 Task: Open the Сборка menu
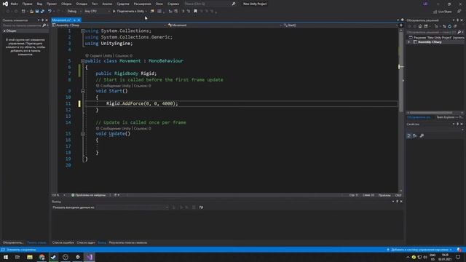pos(66,4)
